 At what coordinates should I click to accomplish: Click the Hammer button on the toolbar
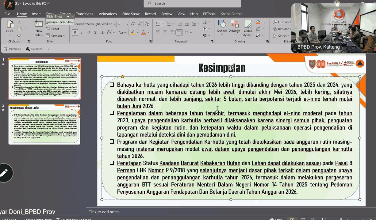(x=34, y=49)
